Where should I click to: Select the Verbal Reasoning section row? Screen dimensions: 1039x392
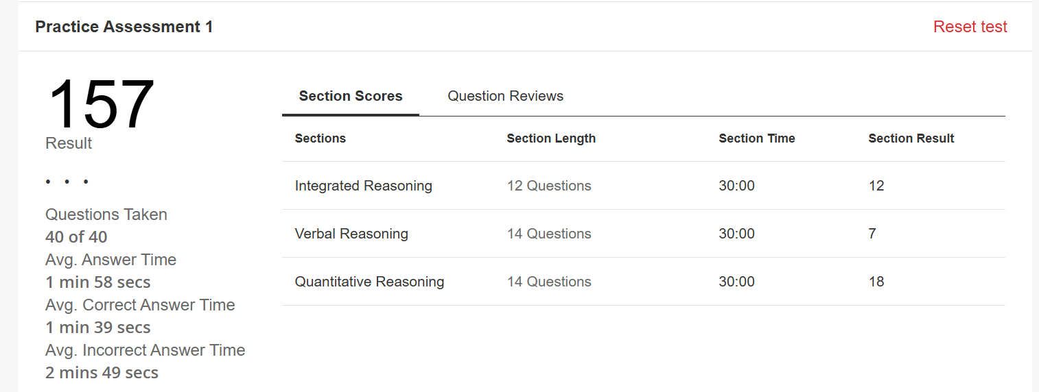coord(351,234)
